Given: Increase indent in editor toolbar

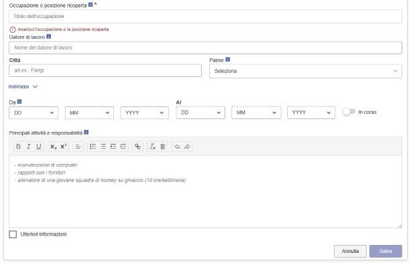Looking at the screenshot, I should coord(123,147).
